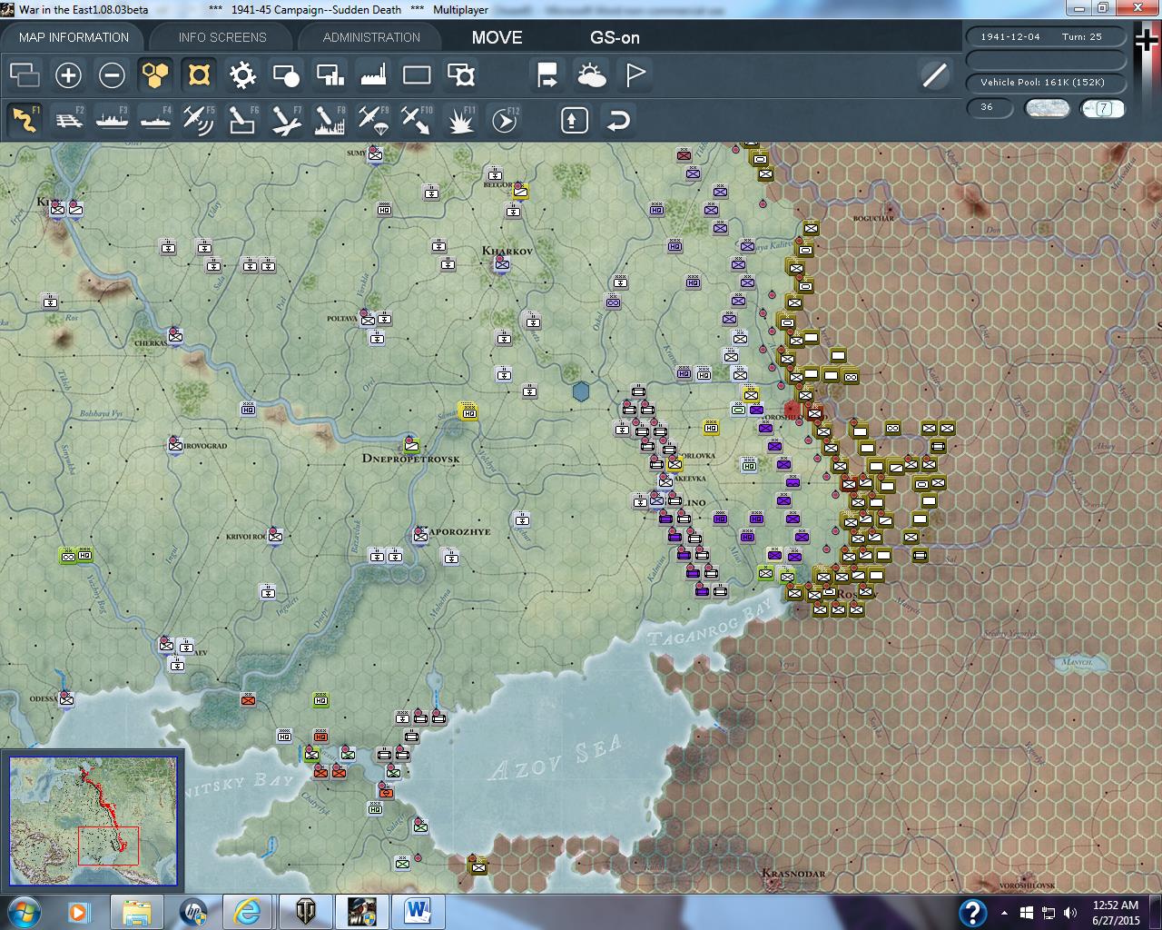
Task: Toggle the enemy hex shading button
Action: (199, 75)
